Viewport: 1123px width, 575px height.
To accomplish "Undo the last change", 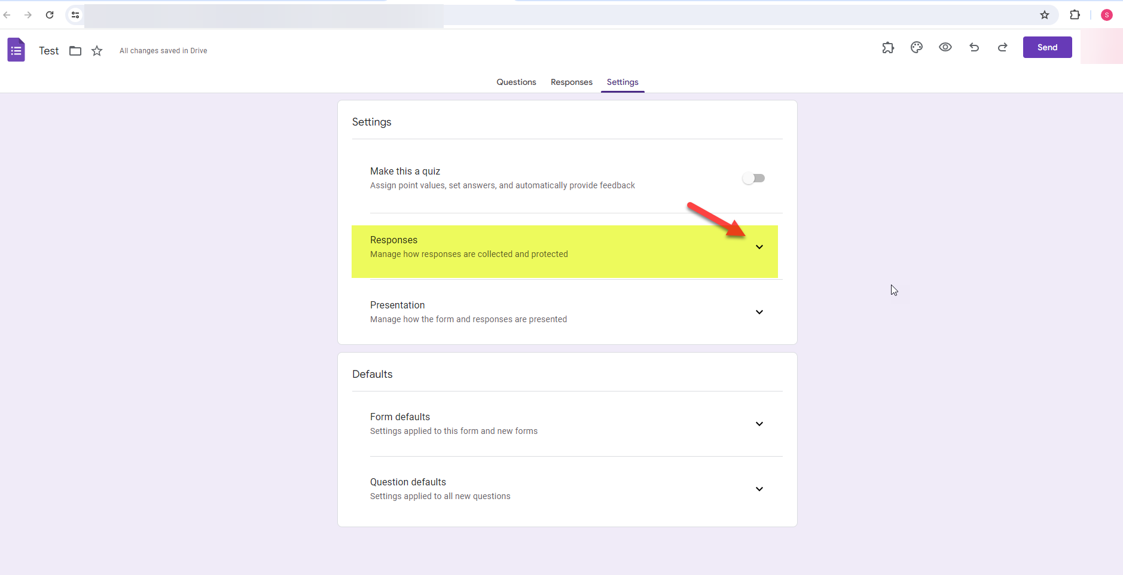I will [974, 47].
